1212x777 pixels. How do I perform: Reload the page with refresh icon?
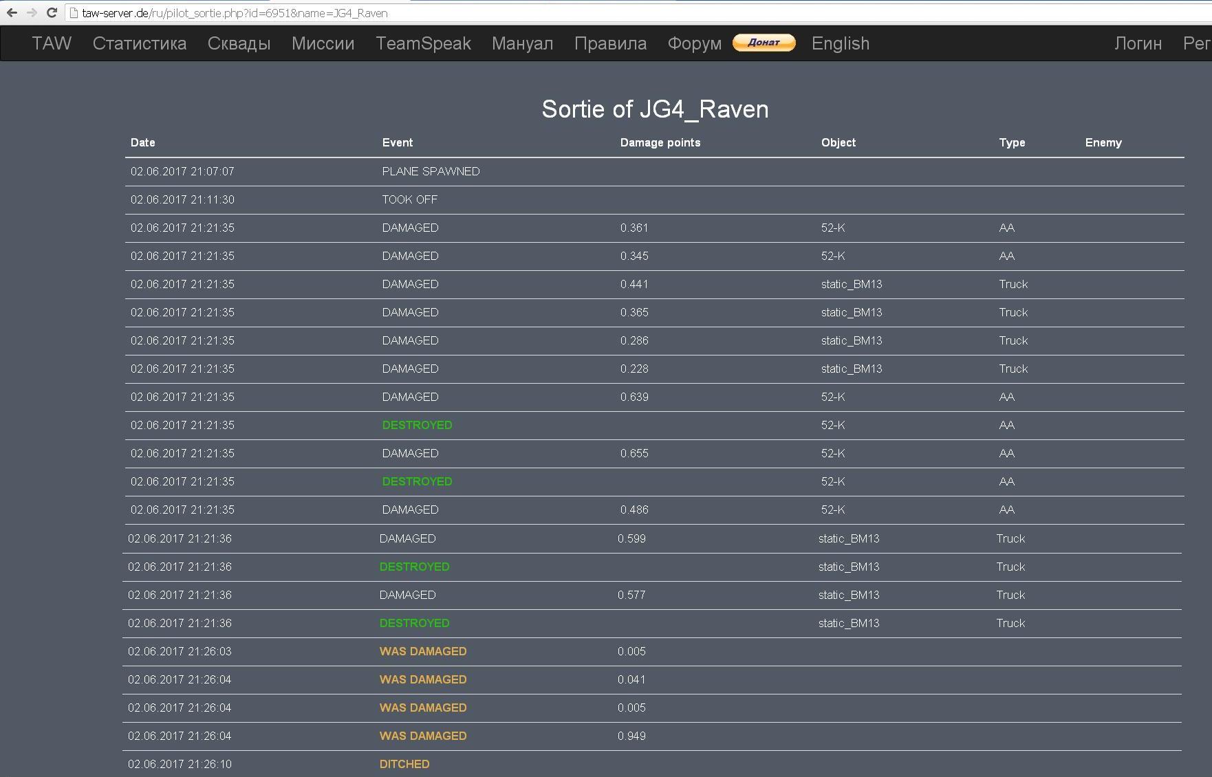52,12
